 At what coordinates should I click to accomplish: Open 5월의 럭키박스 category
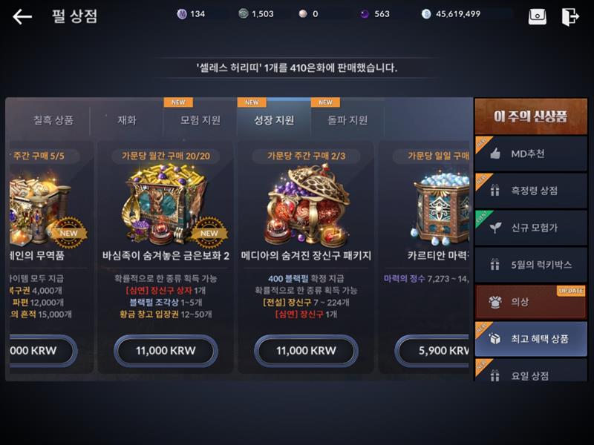(x=531, y=265)
